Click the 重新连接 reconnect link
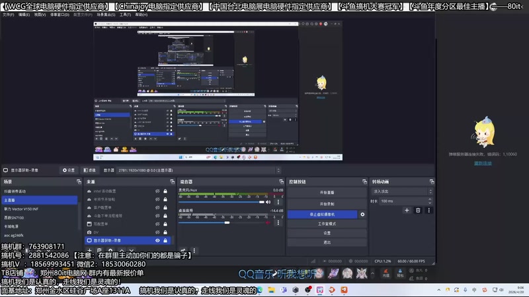Screen dimensions: 529x297 click(x=483, y=163)
